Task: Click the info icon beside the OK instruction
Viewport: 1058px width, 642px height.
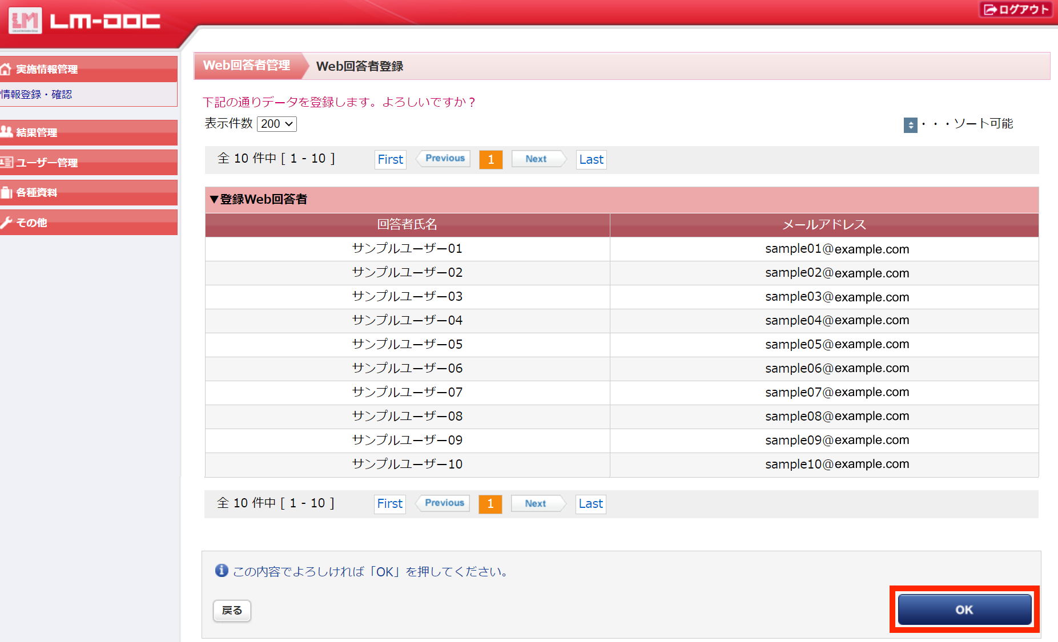Action: click(222, 571)
